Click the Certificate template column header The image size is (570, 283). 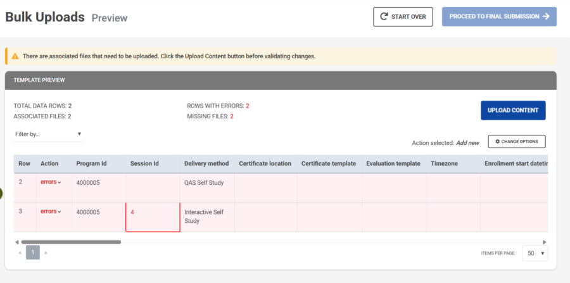point(328,163)
